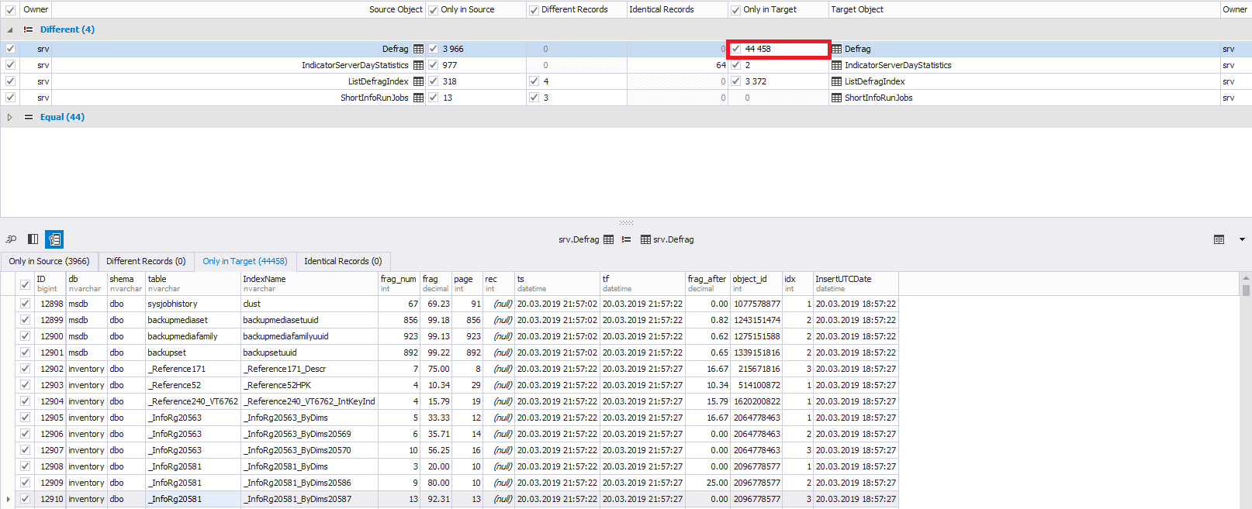Uncheck the IndicatorServerDayStatistics row checkbox
Viewport: 1252px width, 509px height.
10,64
